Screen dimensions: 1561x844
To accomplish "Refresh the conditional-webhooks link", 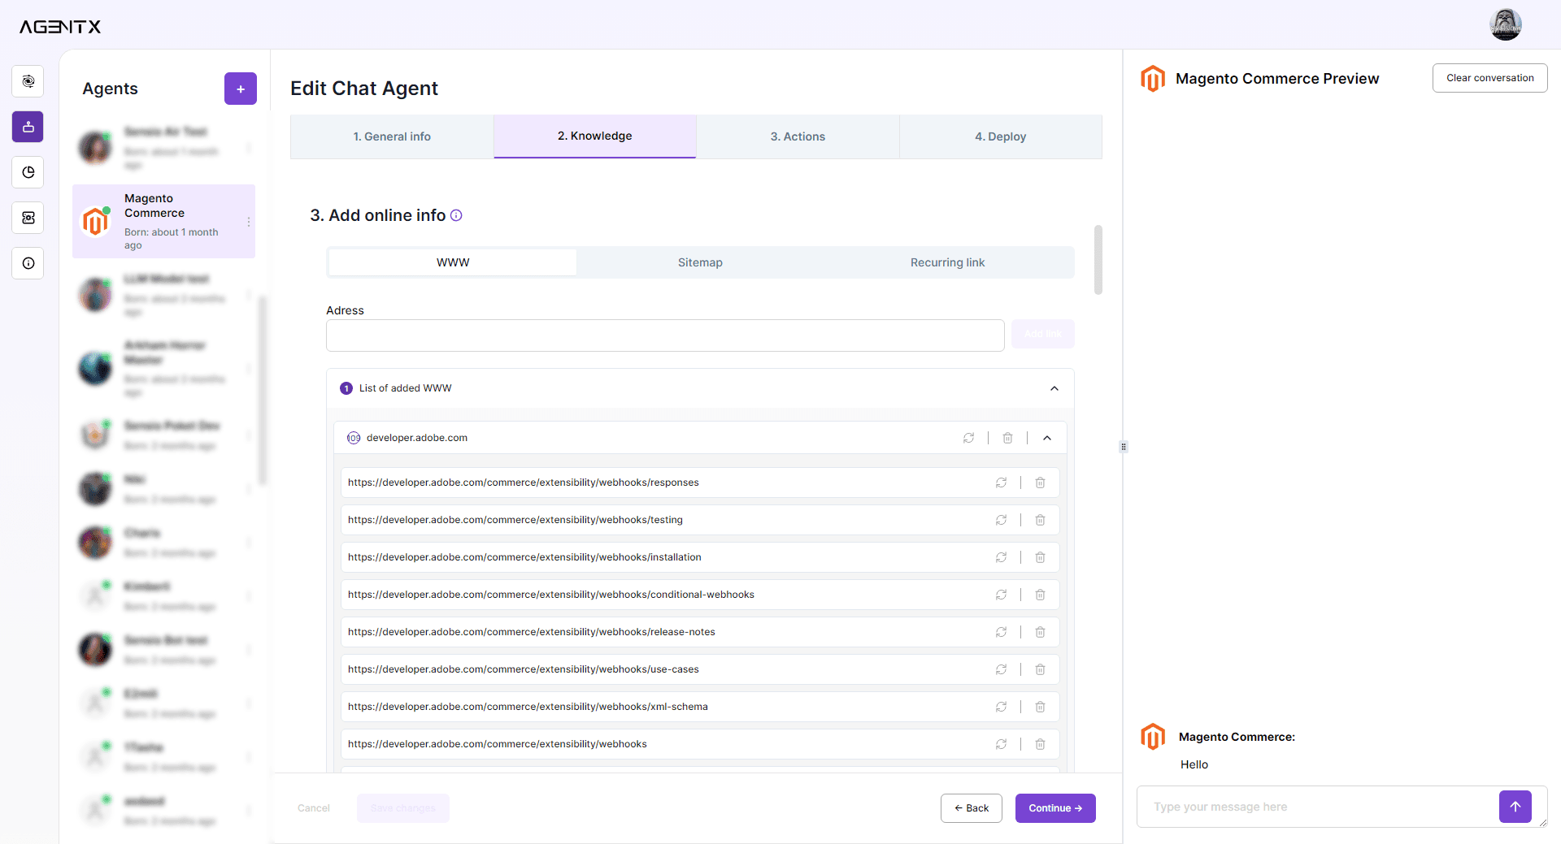I will pyautogui.click(x=1002, y=595).
